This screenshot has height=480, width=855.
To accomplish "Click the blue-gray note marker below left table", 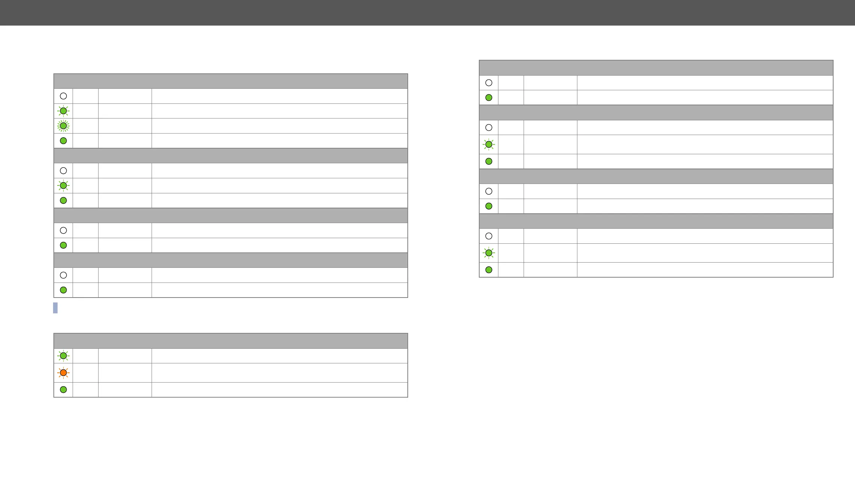I will coord(55,308).
